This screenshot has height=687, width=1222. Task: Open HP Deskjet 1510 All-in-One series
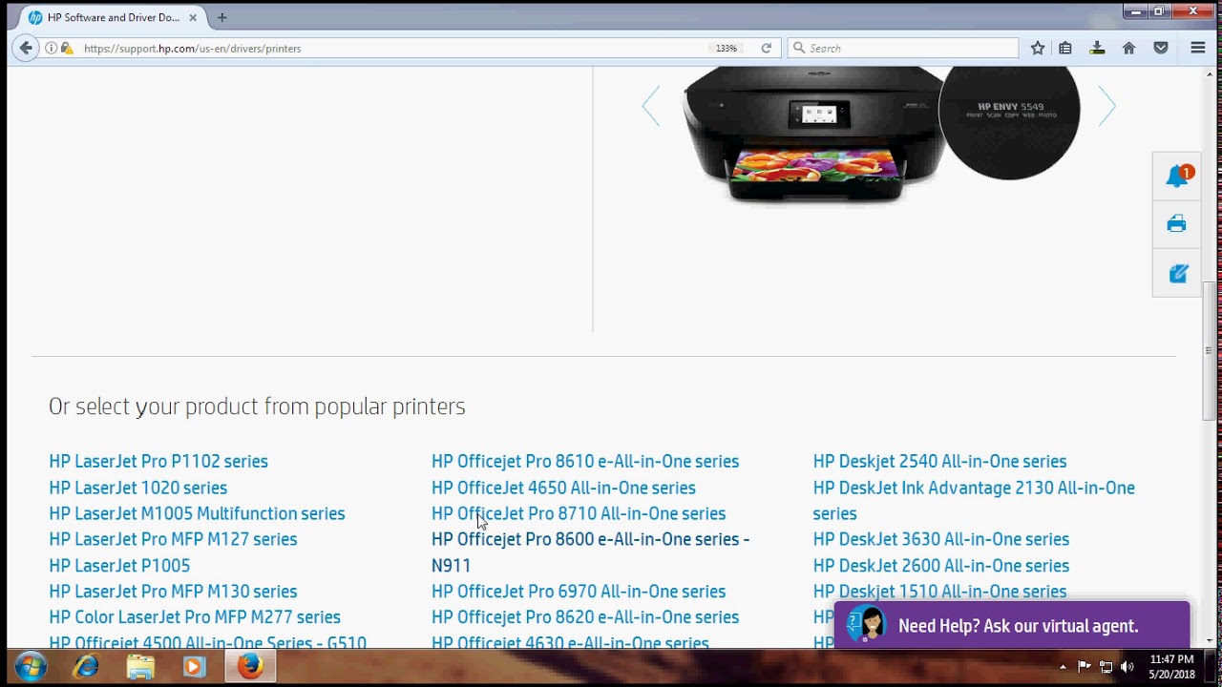pyautogui.click(x=940, y=592)
